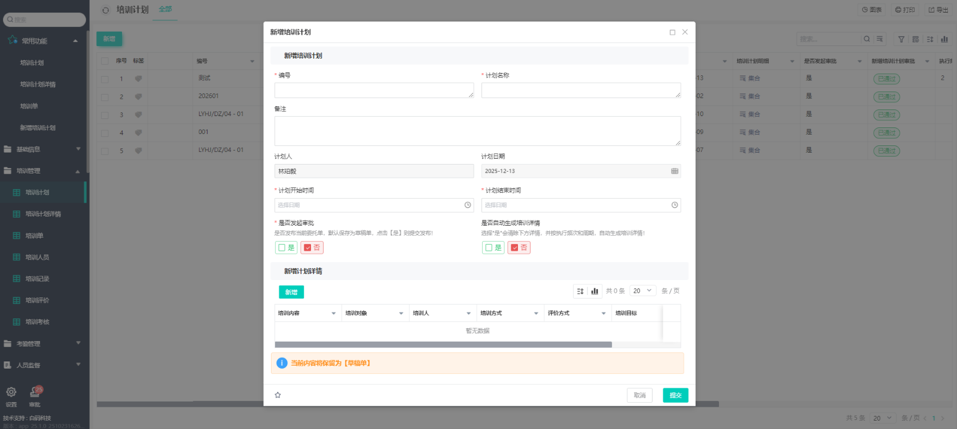Screen dimensions: 957x429
Task: Open the 培训对象 column dropdown arrow
Action: coord(401,314)
